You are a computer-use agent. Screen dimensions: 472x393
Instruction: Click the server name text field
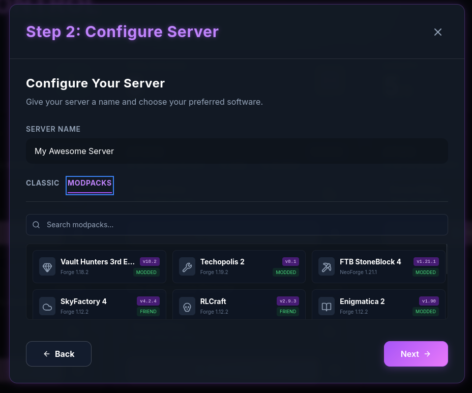coord(237,150)
